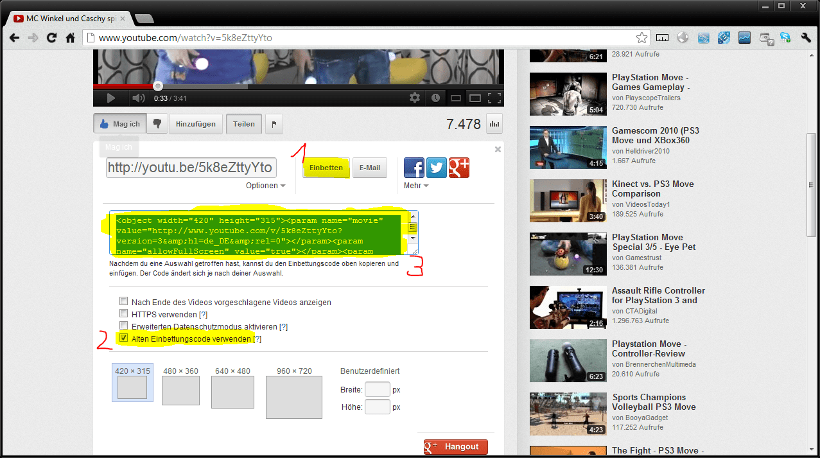The width and height of the screenshot is (820, 458).
Task: Open Gamescom 2010 video thumbnail
Action: tap(568, 147)
